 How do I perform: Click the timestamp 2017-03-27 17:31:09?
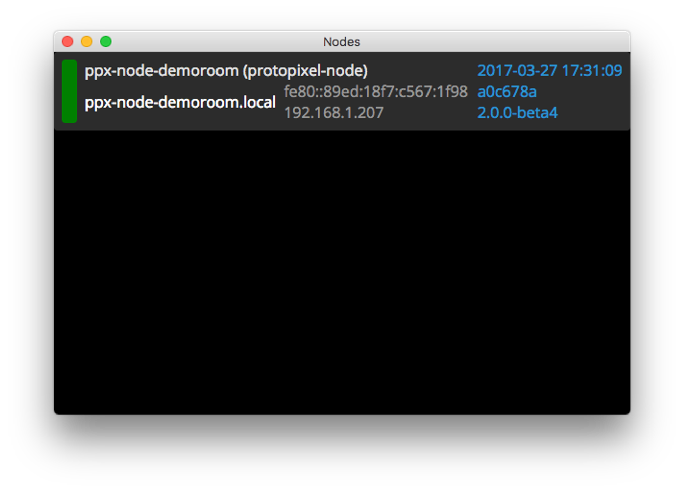(550, 70)
